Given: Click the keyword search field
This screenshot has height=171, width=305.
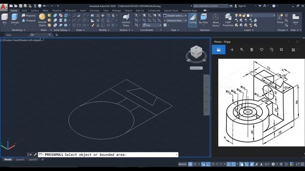Looking at the screenshot, I should 211,6.
